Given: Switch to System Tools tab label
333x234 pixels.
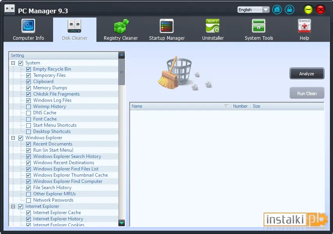Looking at the screenshot, I should tap(259, 38).
